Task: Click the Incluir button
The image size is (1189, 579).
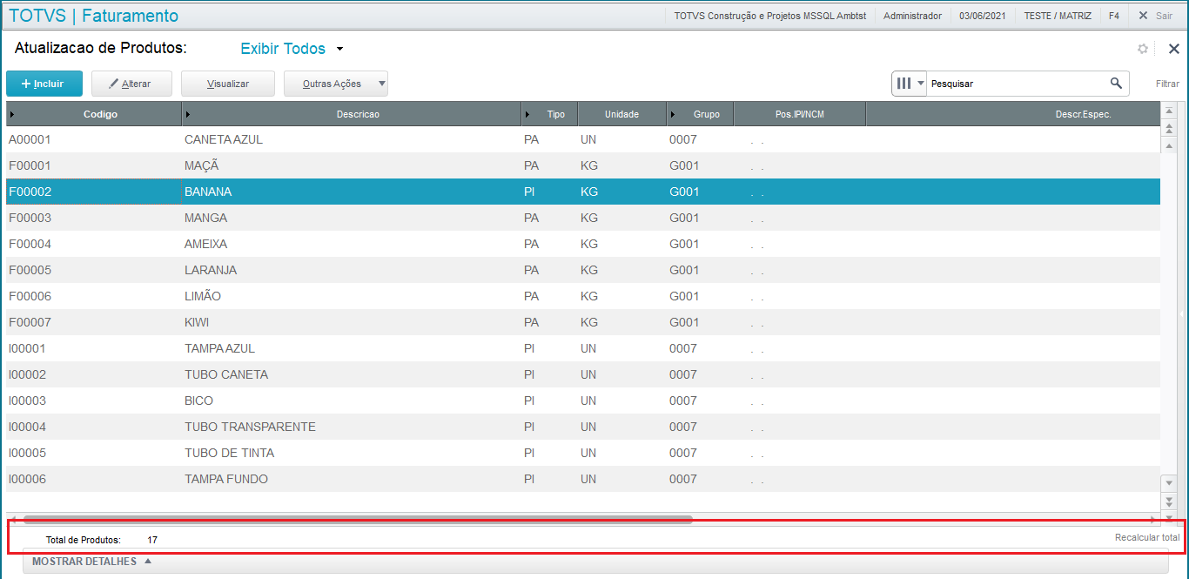Action: (x=44, y=84)
